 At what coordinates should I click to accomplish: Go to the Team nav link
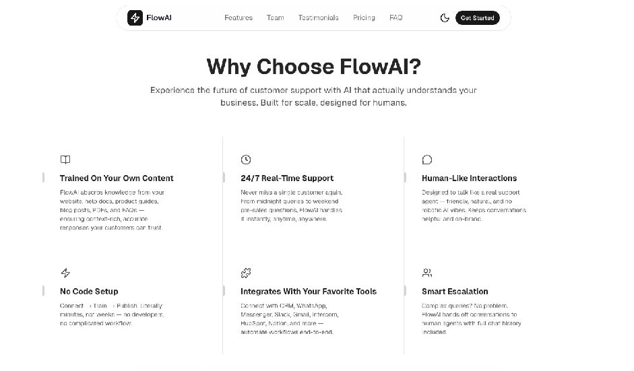click(x=275, y=18)
